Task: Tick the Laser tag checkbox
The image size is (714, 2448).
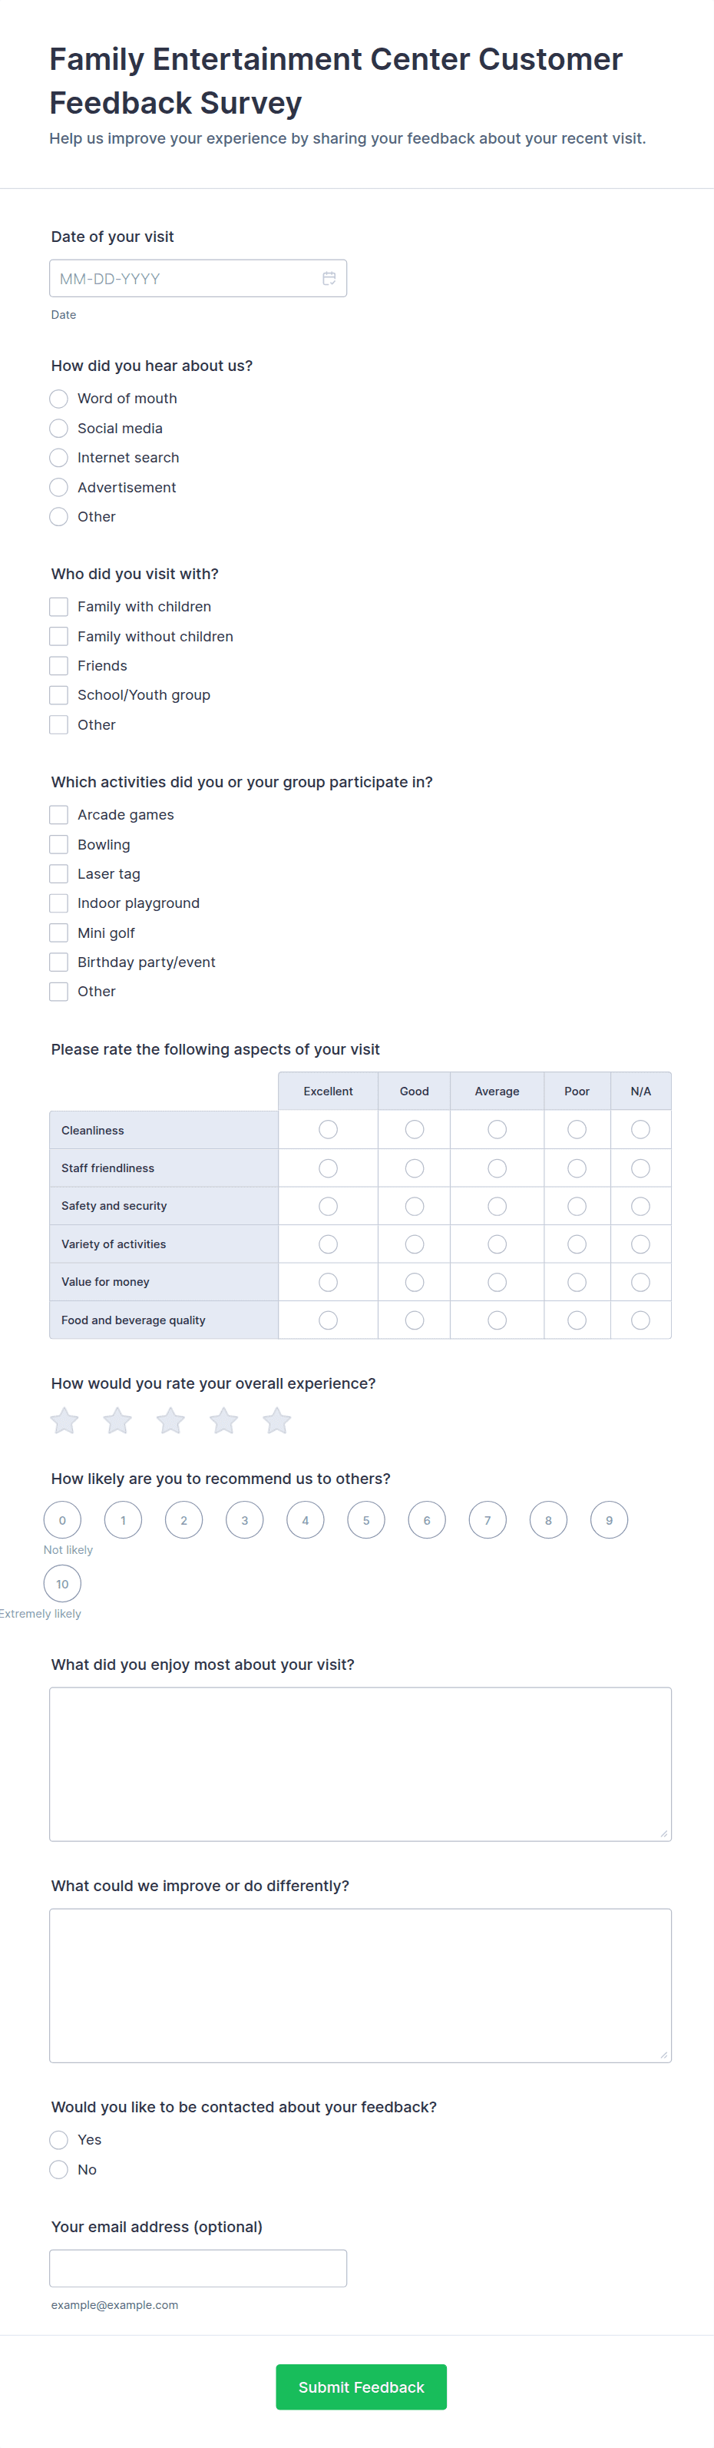Action: (x=59, y=873)
